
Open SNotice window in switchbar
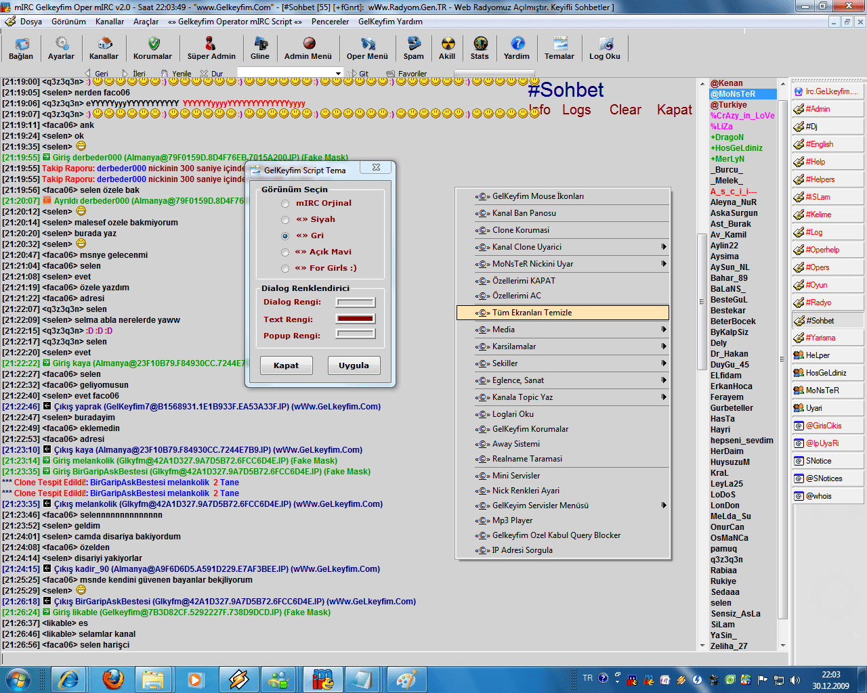click(x=828, y=461)
